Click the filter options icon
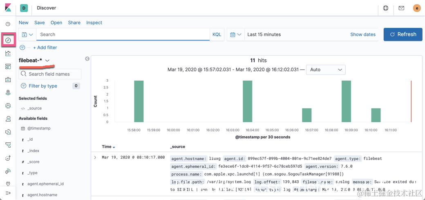The image size is (425, 200). pyautogui.click(x=22, y=47)
